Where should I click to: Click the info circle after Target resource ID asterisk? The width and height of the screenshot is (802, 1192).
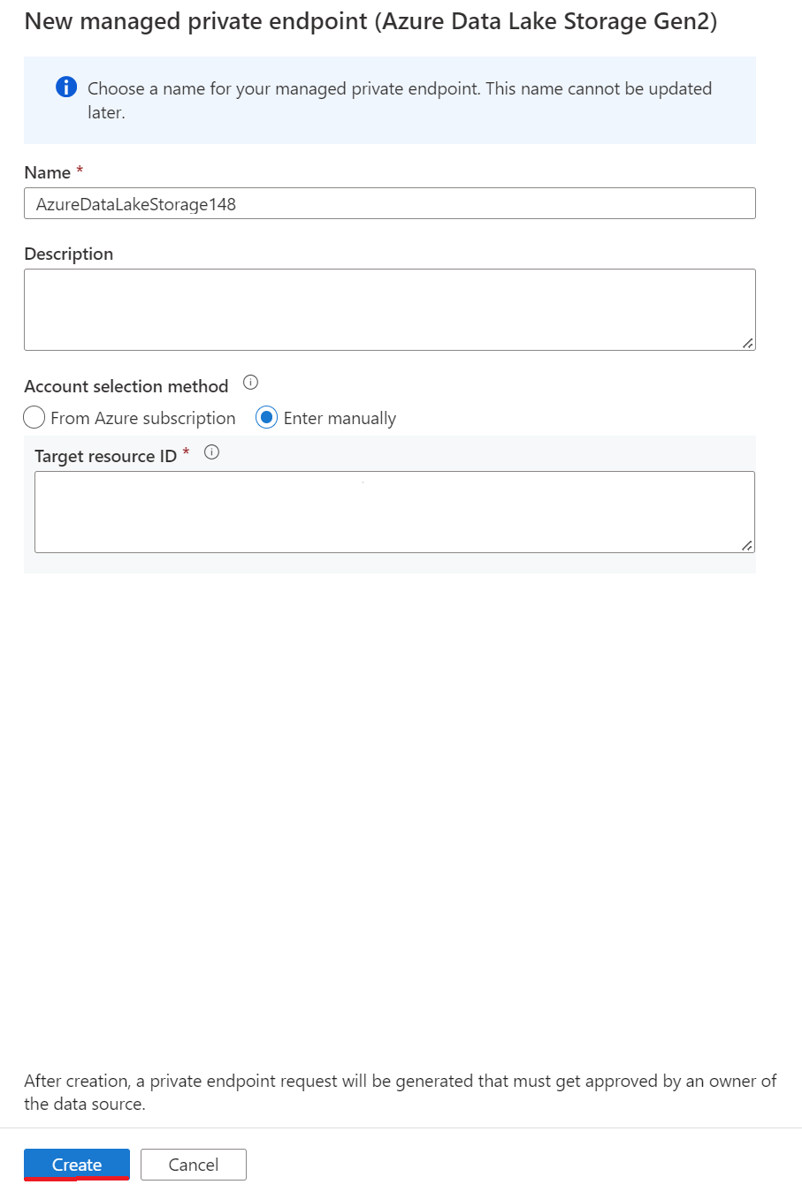(211, 452)
